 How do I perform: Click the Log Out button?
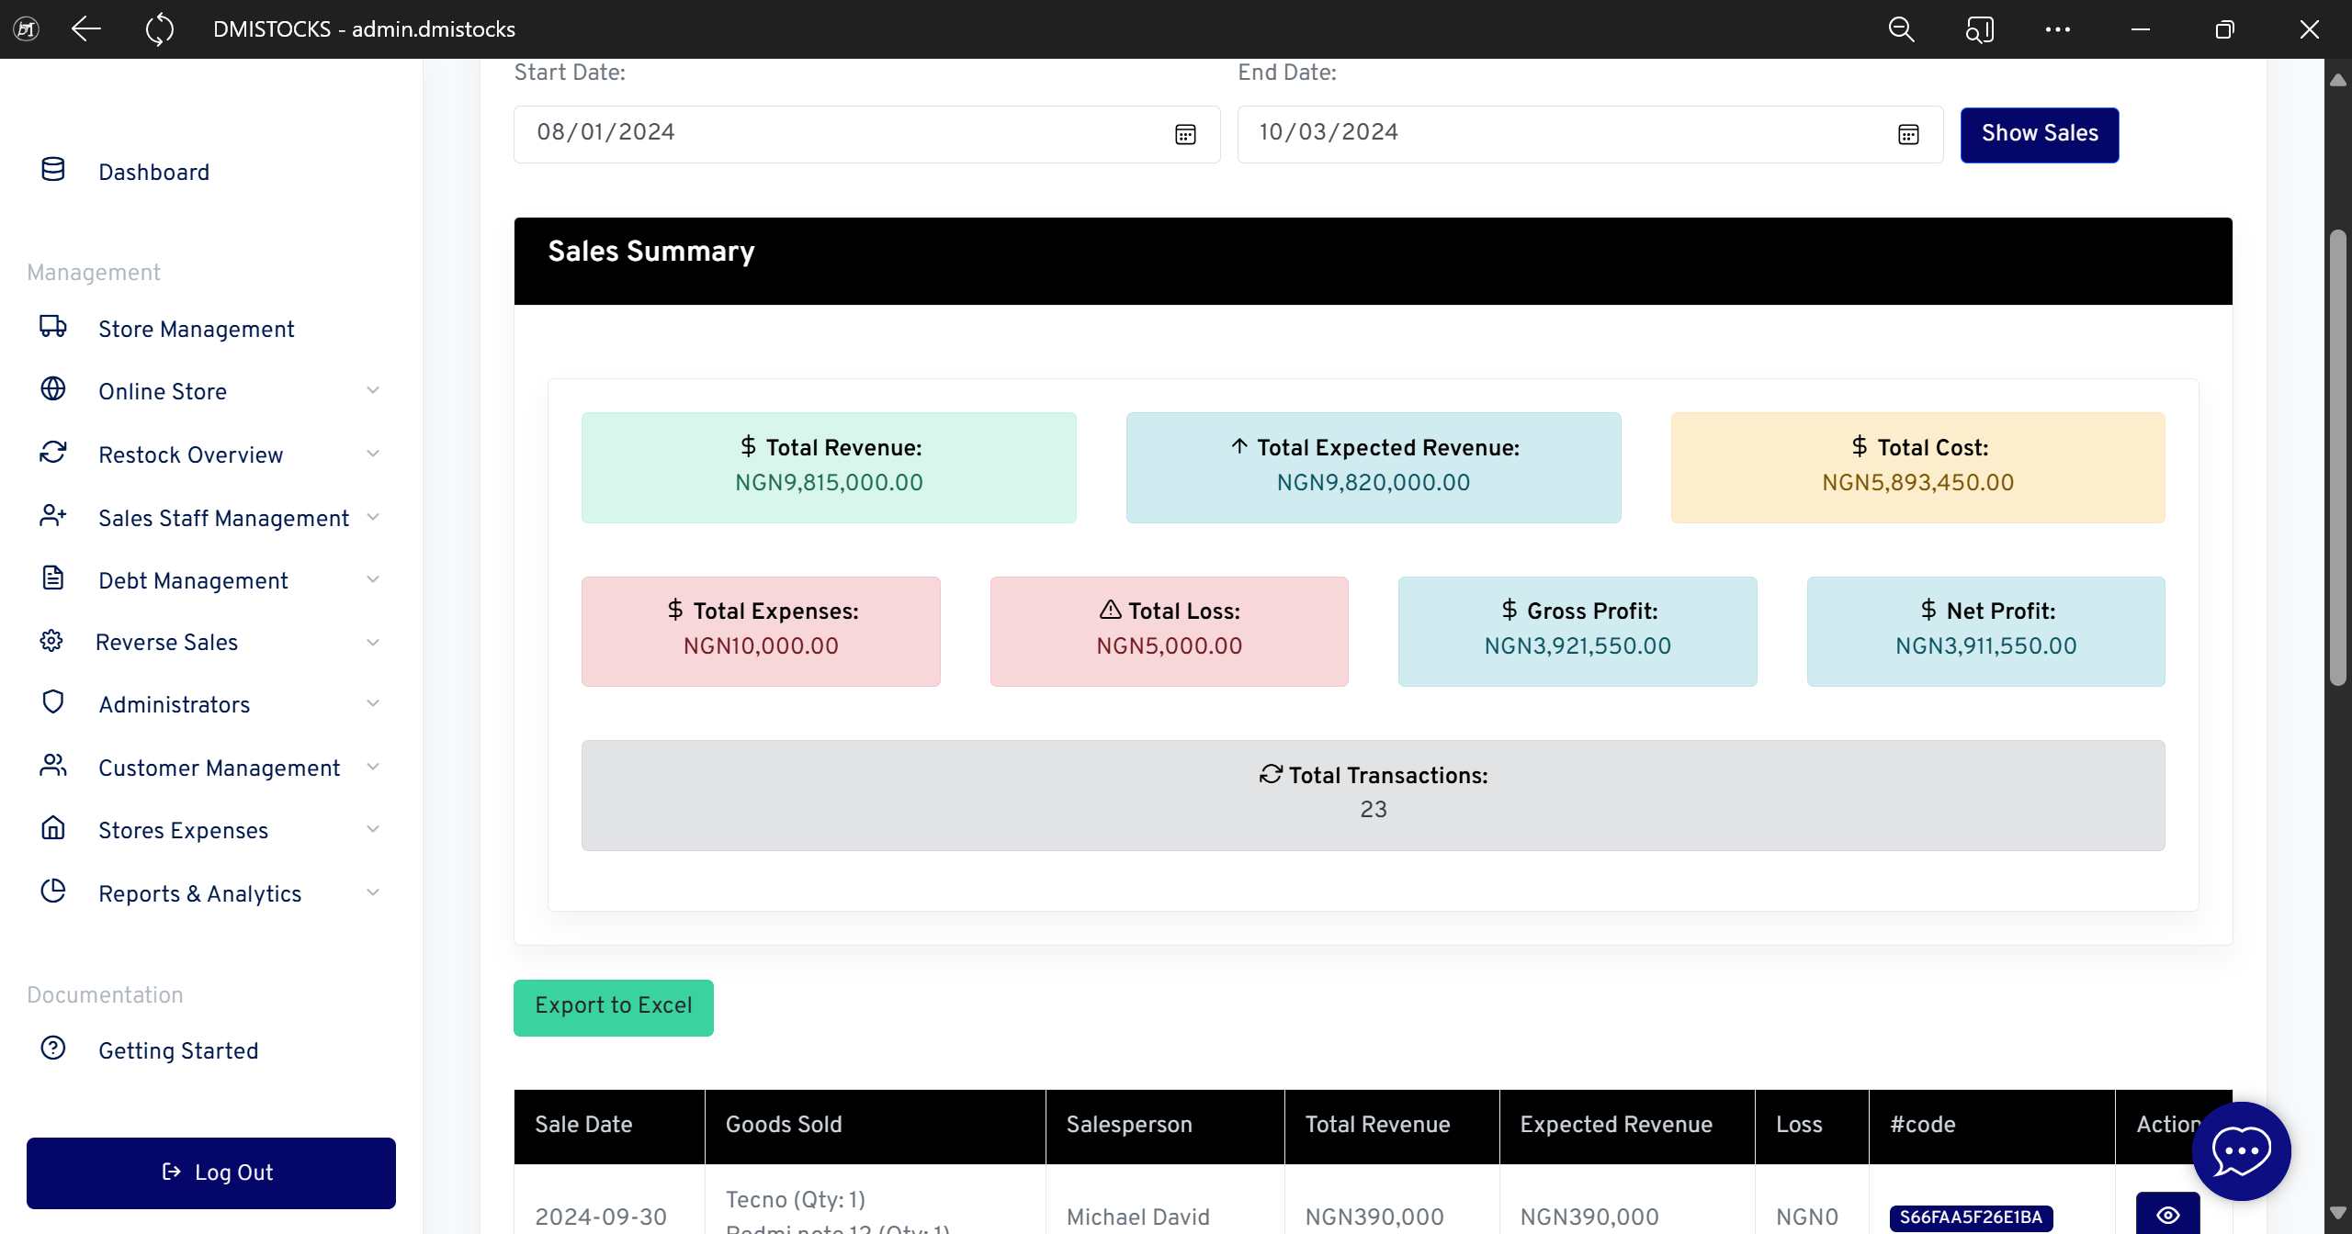point(211,1172)
